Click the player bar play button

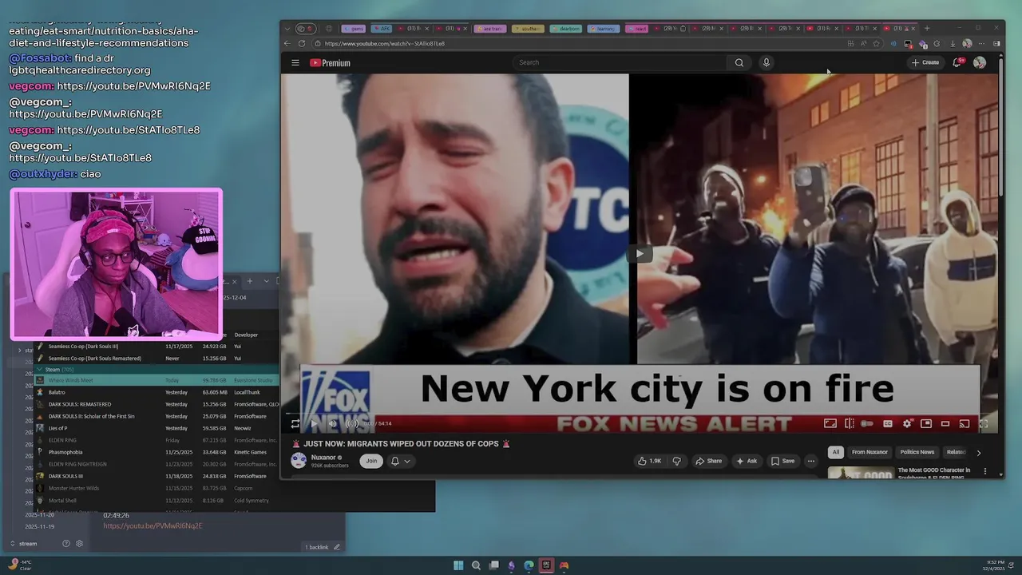(x=315, y=423)
